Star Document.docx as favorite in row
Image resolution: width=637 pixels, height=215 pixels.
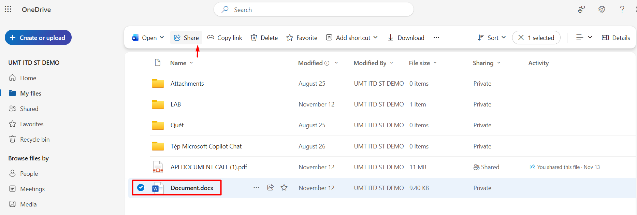(x=284, y=188)
